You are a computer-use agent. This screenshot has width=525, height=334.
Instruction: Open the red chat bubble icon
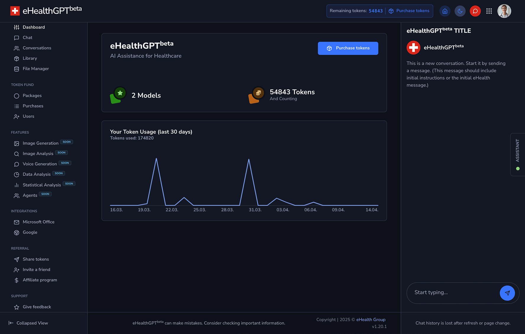[475, 11]
